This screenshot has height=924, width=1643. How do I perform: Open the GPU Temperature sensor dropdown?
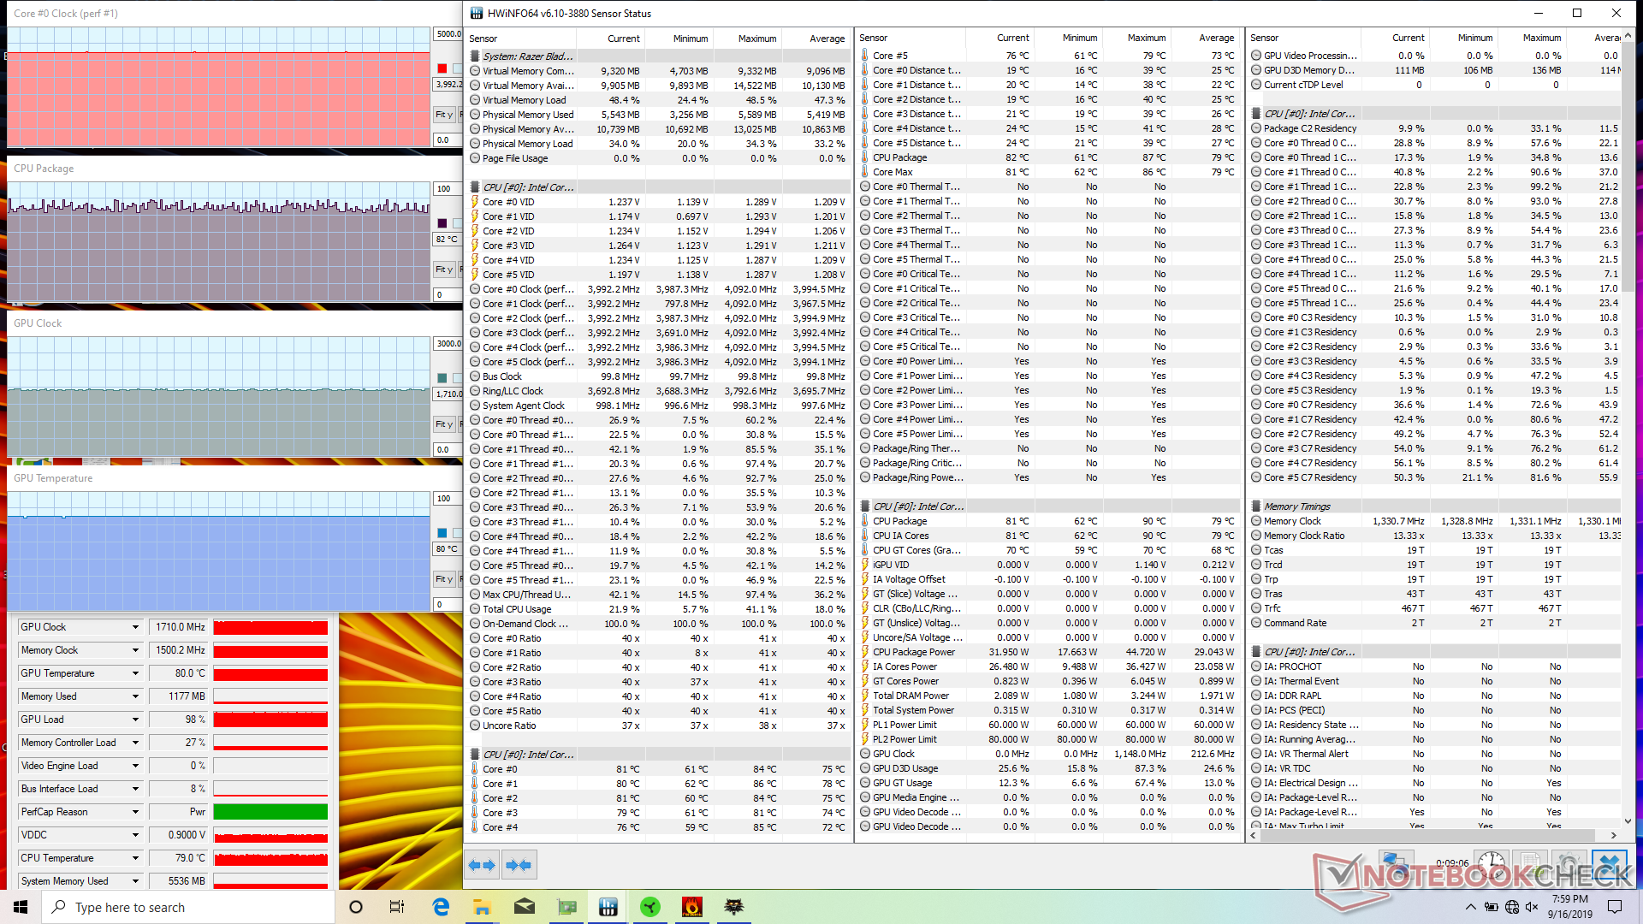coord(135,673)
